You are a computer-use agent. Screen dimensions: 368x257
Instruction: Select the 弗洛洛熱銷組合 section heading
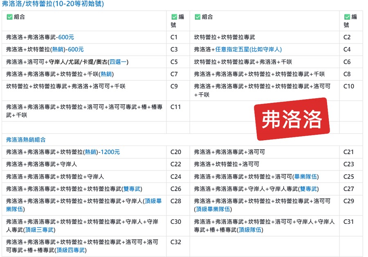pyautogui.click(x=27, y=140)
